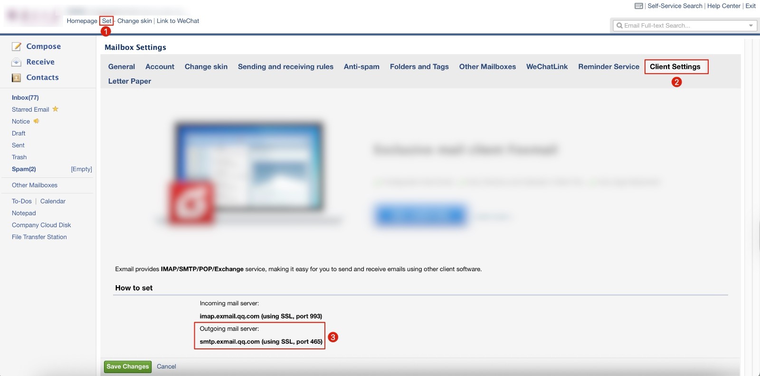Open File Transfer Station
760x376 pixels.
(x=39, y=237)
